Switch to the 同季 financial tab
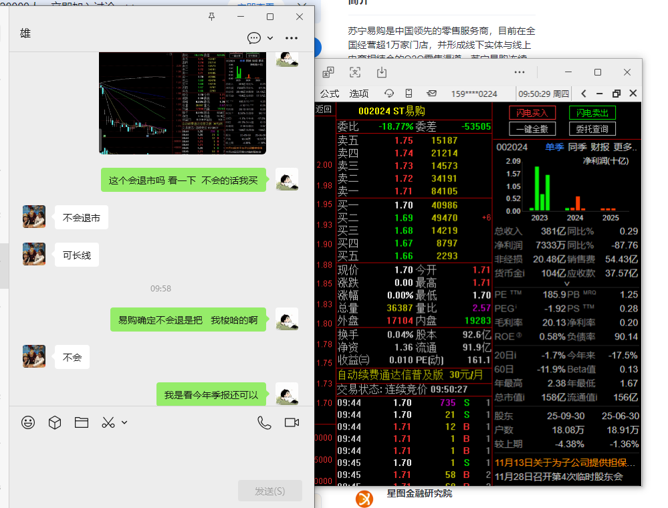Image resolution: width=668 pixels, height=508 pixels. point(577,147)
